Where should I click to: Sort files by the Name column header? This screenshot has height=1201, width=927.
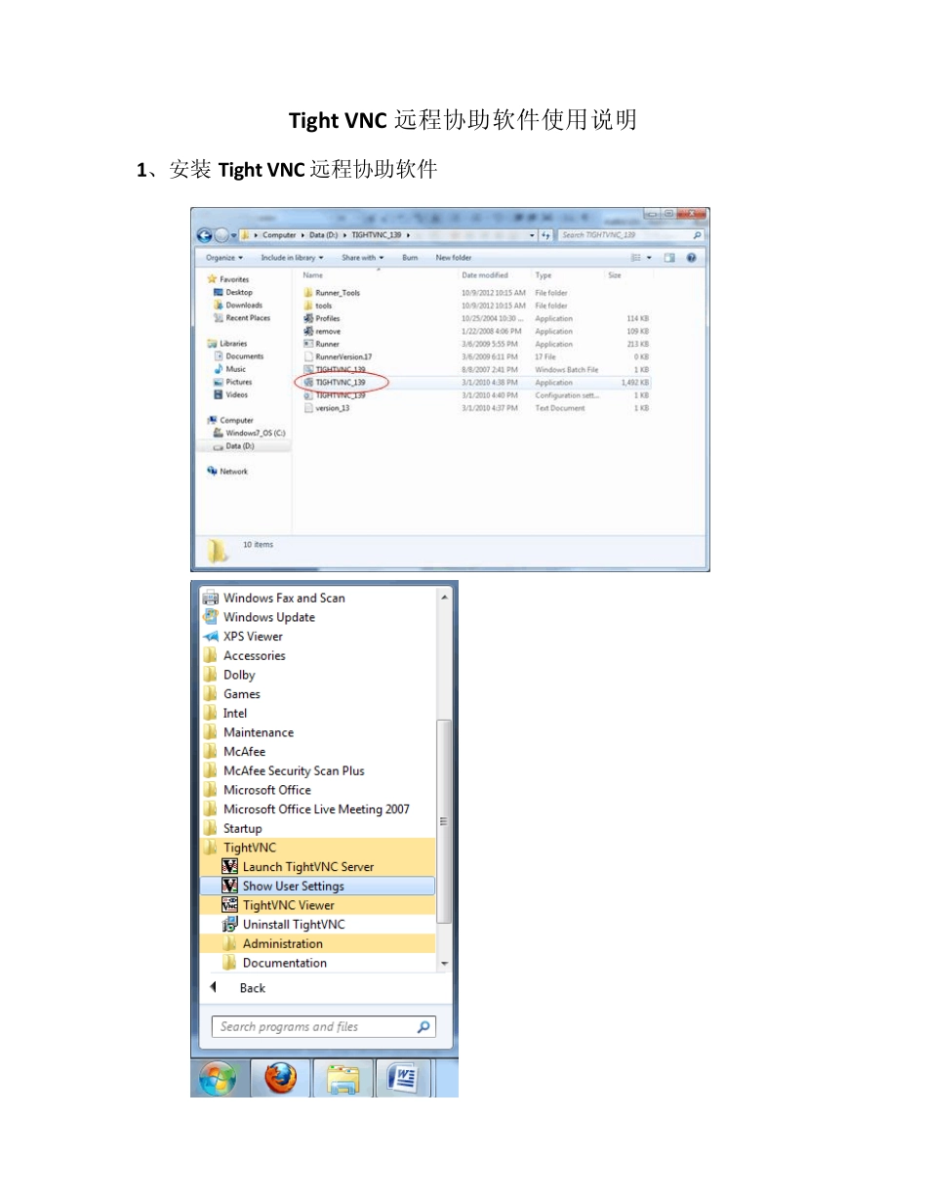(x=312, y=275)
